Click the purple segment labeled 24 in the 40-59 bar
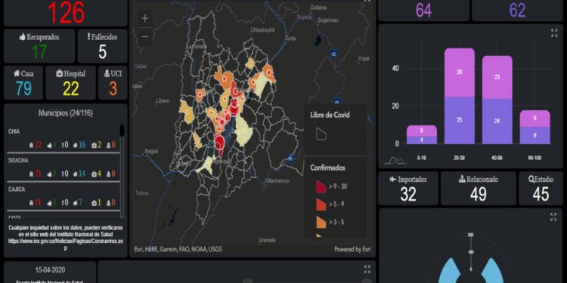This screenshot has width=567, height=283. tap(497, 122)
